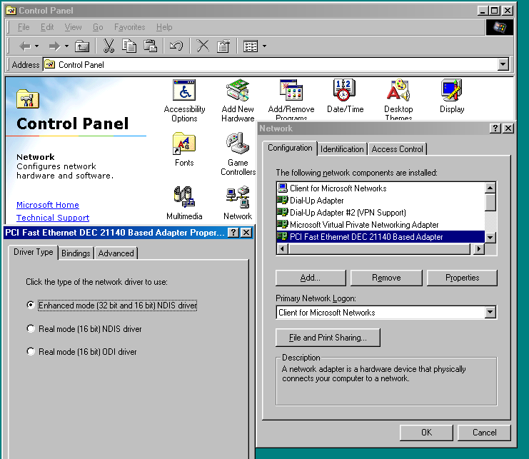529x459 pixels.
Task: Click OK in the Network dialog
Action: (x=426, y=433)
